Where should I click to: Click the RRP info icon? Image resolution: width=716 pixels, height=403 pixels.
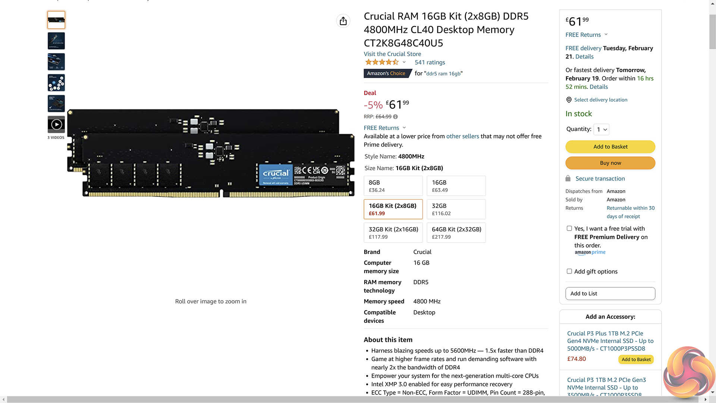[x=395, y=117]
